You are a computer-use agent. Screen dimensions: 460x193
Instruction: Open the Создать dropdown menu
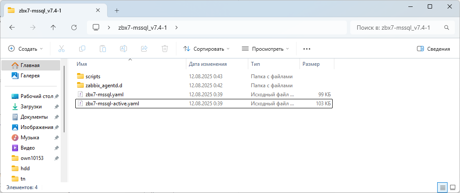pyautogui.click(x=25, y=49)
